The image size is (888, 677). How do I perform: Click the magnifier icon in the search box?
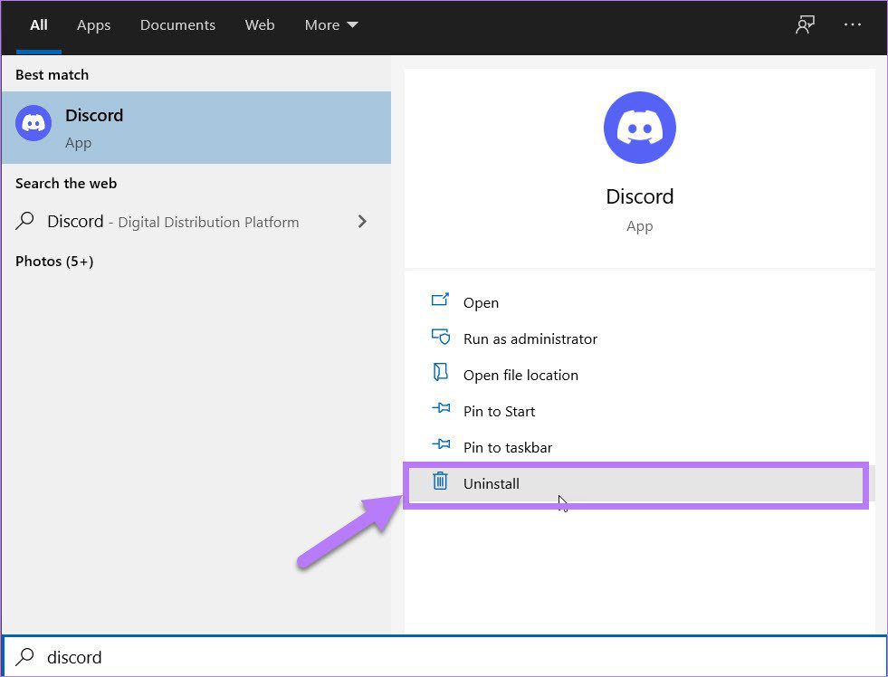(25, 656)
